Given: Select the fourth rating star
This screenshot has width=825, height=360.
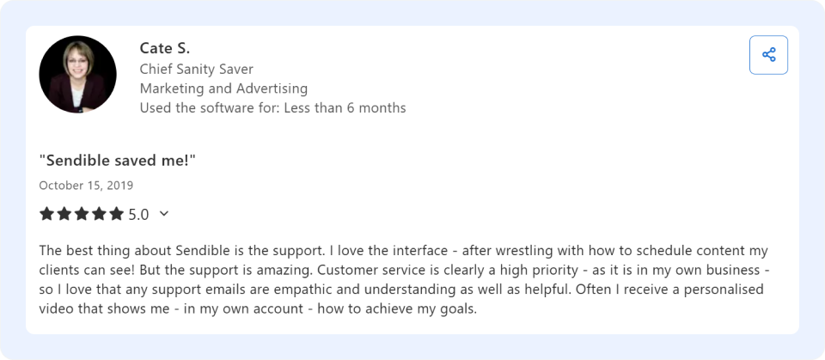Looking at the screenshot, I should pos(99,214).
